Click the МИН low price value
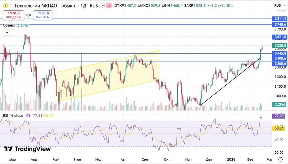This screenshot has height=164, width=288. 177,6
